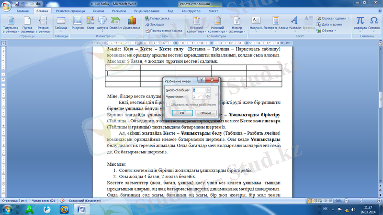Viewport: 383px width, 215px height.
Task: Increase the Число столбцов spinner value
Action: click(x=208, y=88)
